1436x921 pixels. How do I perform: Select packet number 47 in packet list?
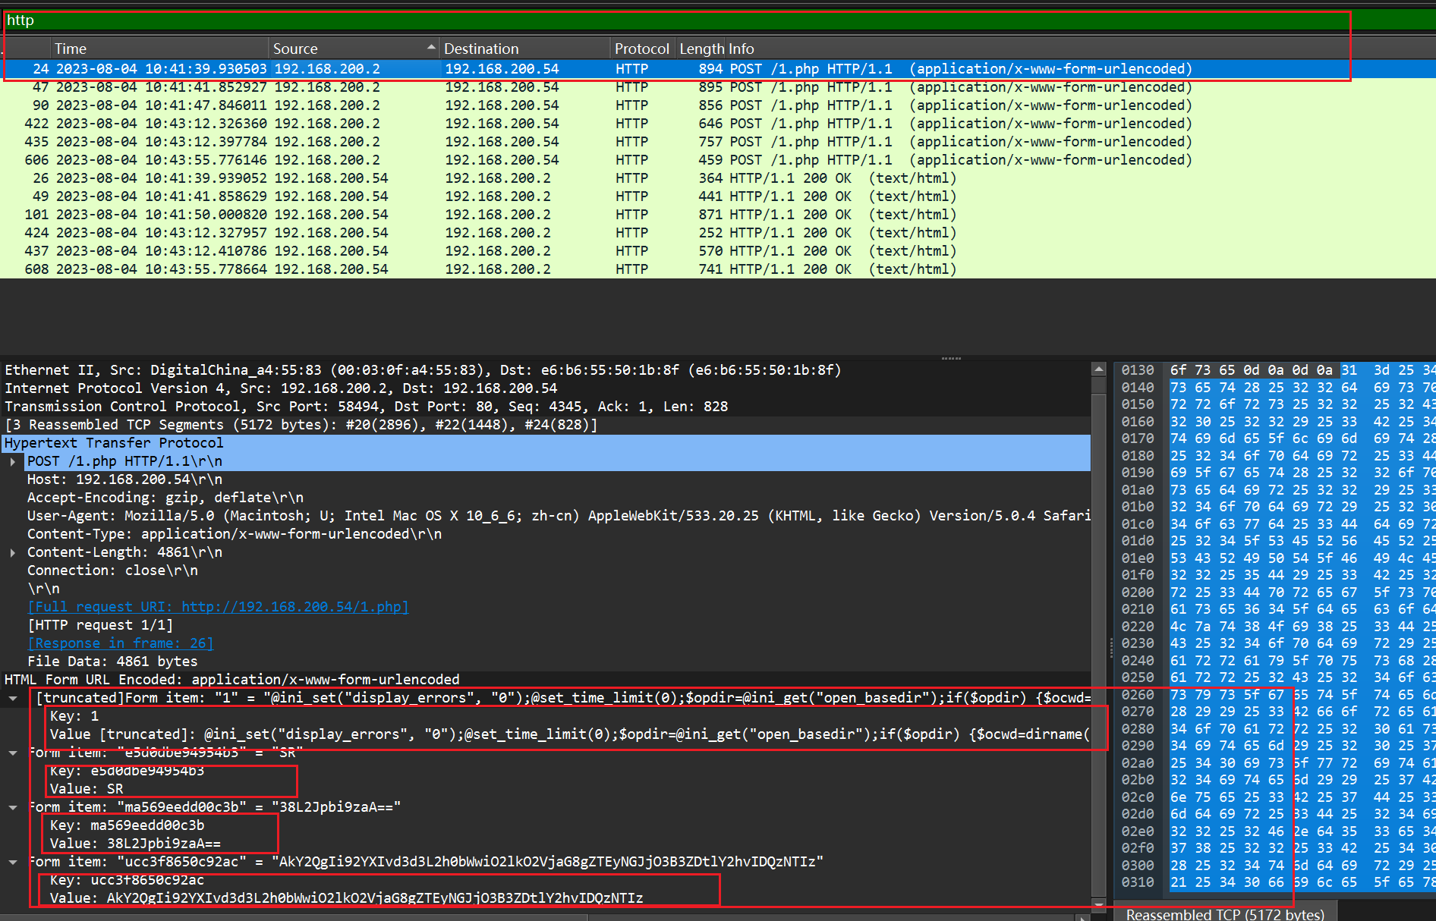tap(718, 87)
